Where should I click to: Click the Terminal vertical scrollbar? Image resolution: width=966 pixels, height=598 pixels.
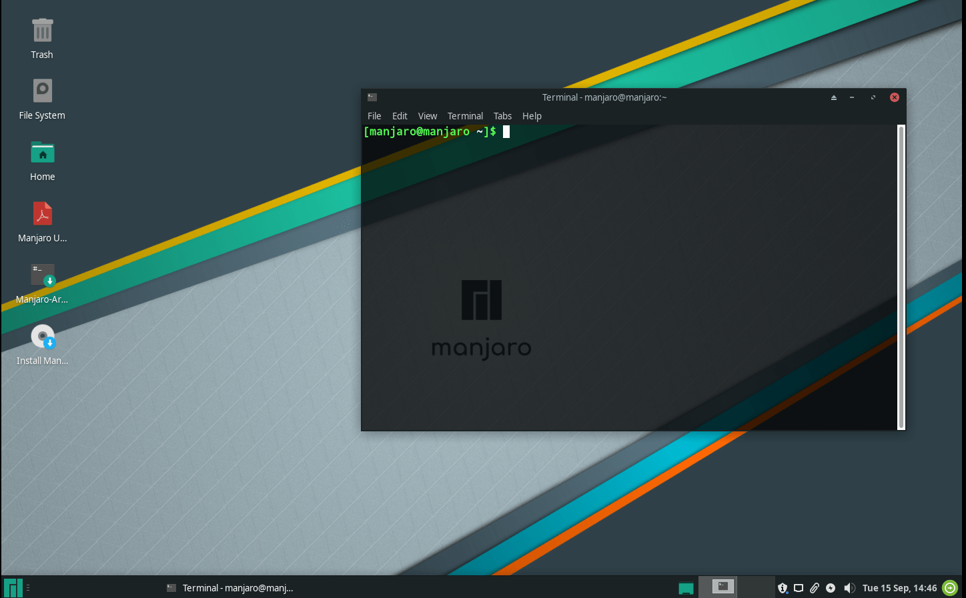click(901, 277)
